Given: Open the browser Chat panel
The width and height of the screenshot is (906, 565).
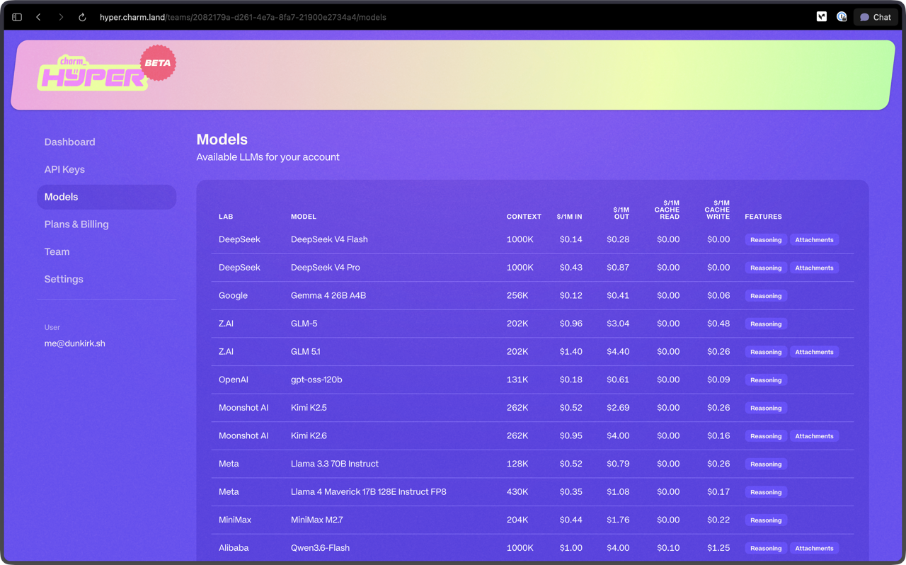Looking at the screenshot, I should (x=876, y=17).
